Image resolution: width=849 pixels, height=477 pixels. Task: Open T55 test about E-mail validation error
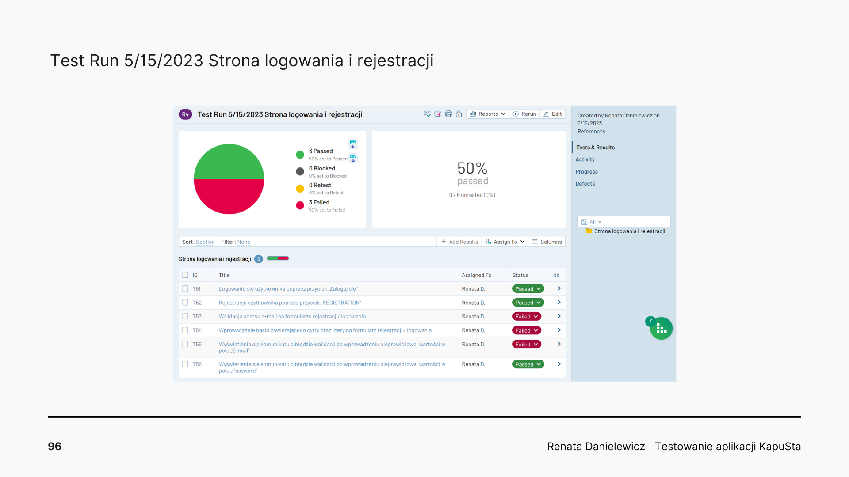coord(332,348)
